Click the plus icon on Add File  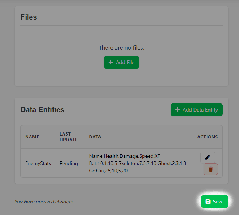[x=111, y=62]
